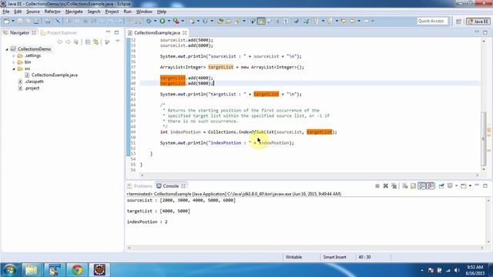This screenshot has width=493, height=277.
Task: Select CollectionsExample.java in Navigator tree
Action: (55, 75)
